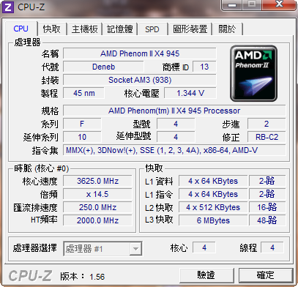Click the code name value Deneb

(x=103, y=67)
